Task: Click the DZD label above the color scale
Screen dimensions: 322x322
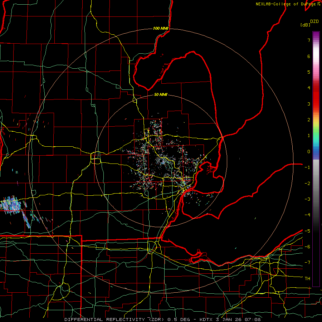Action: [314, 21]
